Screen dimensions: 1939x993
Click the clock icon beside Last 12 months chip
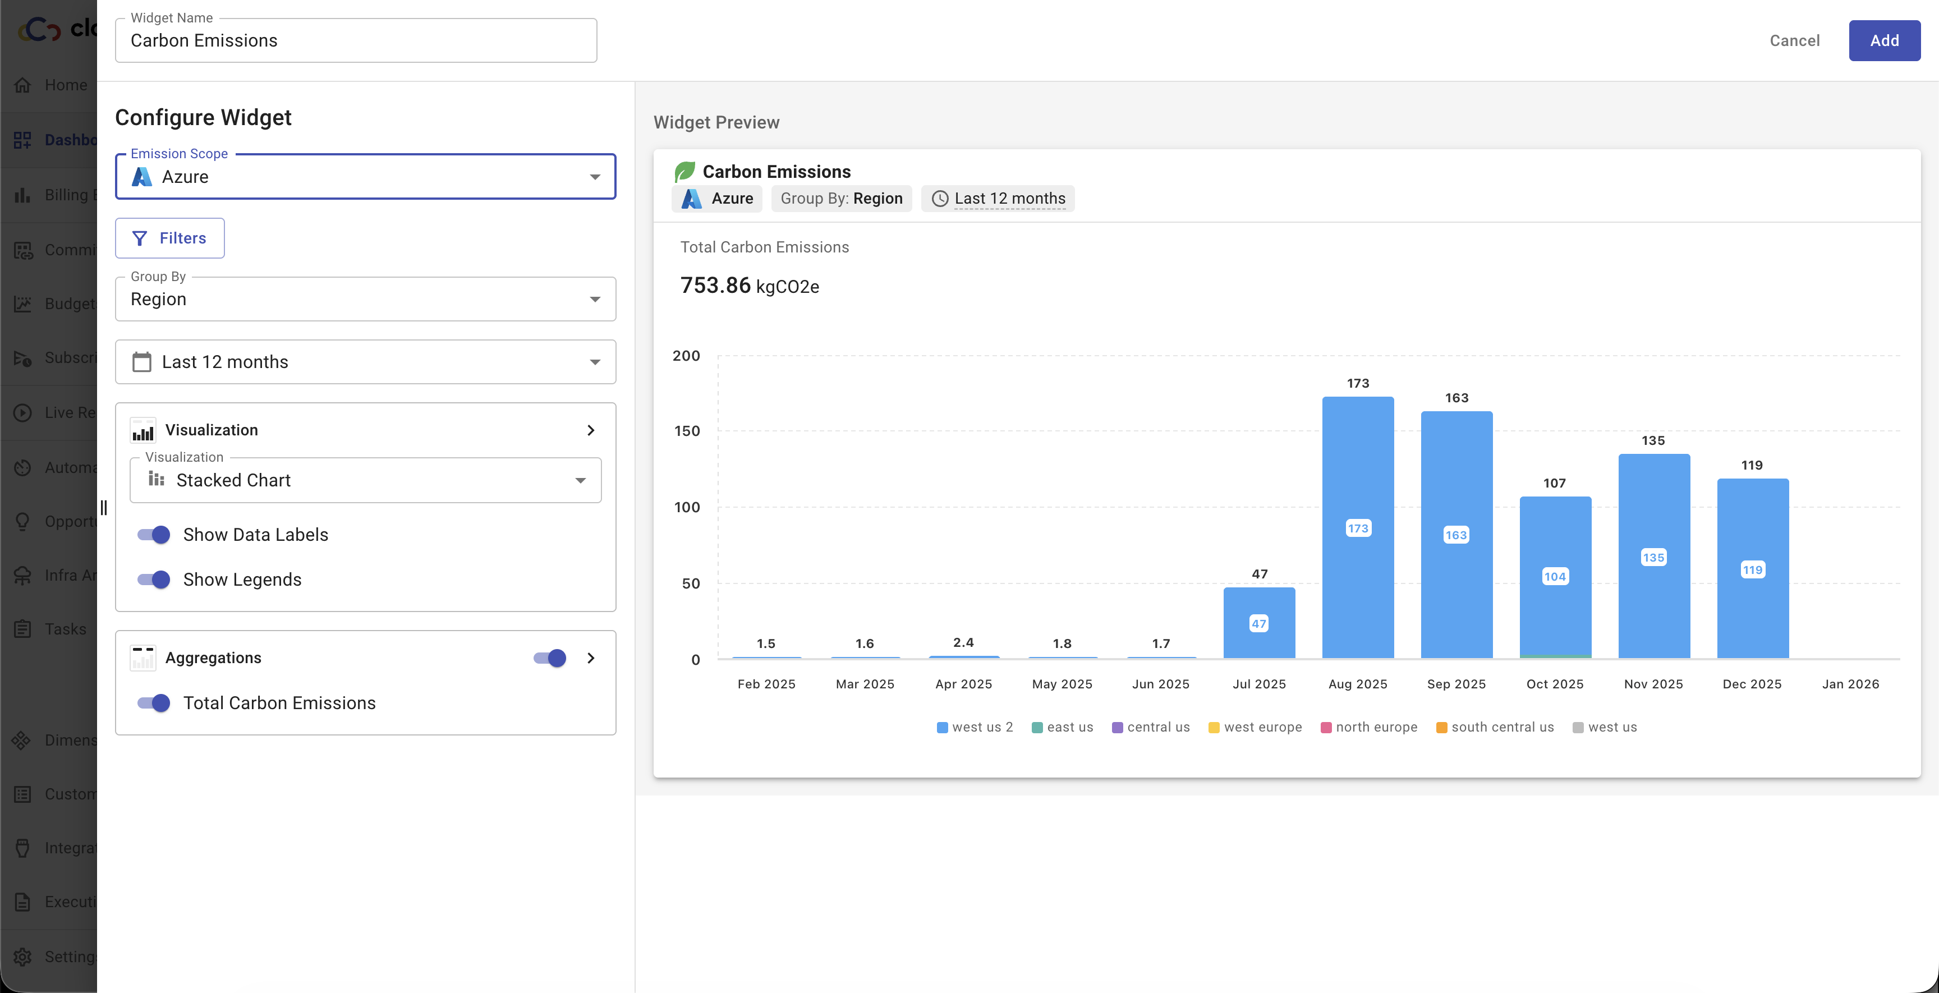939,199
